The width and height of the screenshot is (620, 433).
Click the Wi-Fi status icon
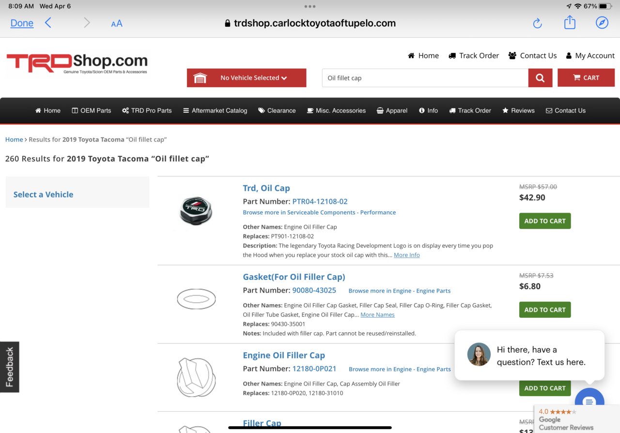coord(578,6)
